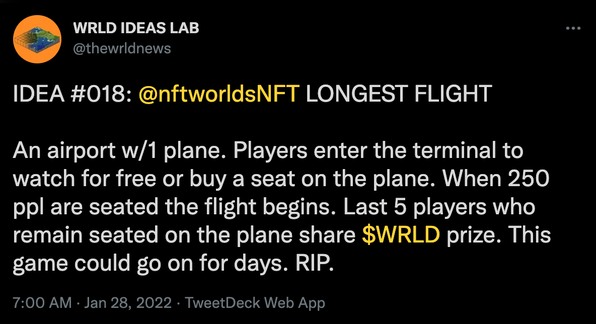Click the words remain seated on the plane share
The width and height of the screenshot is (596, 324).
coord(184,235)
